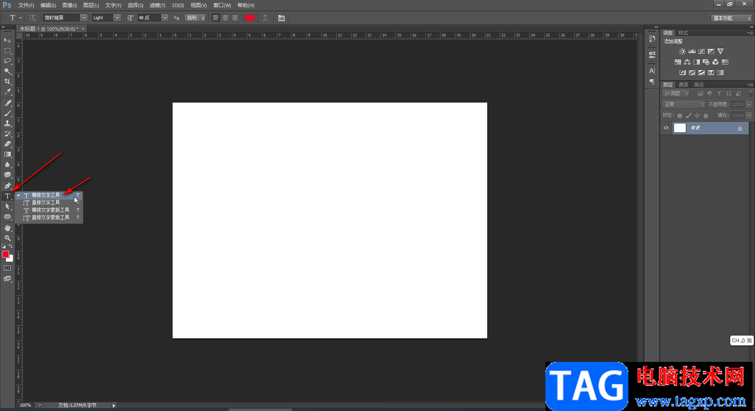
Task: Toggle lock all icon in layers panel
Action: click(x=706, y=116)
